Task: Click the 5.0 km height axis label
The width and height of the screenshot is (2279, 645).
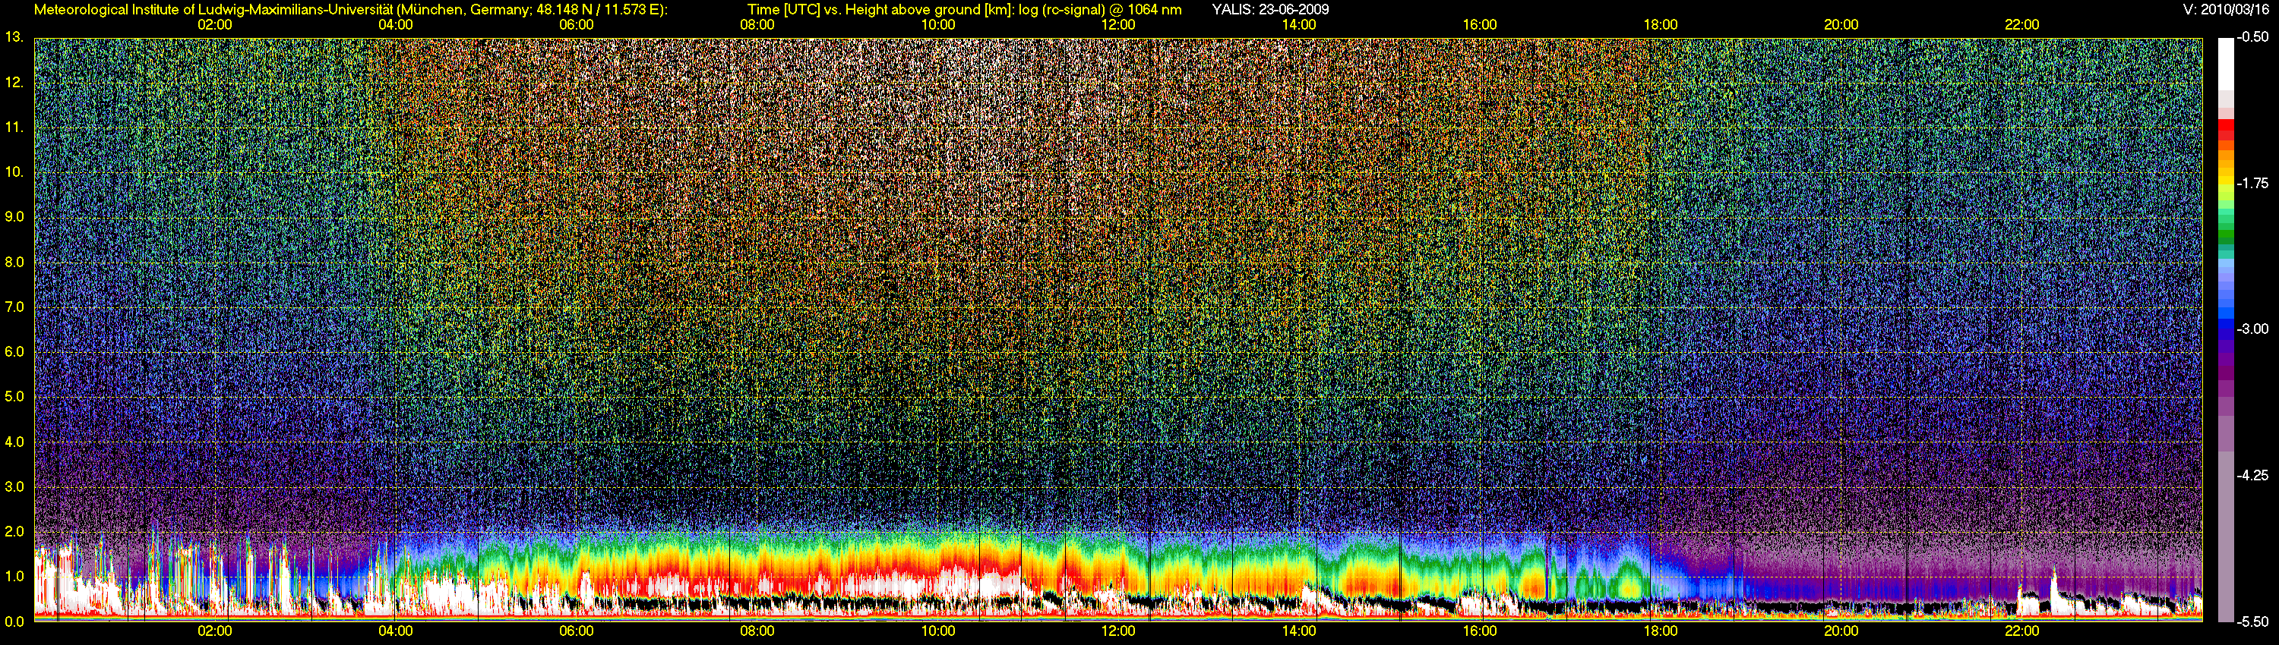Action: (x=14, y=397)
